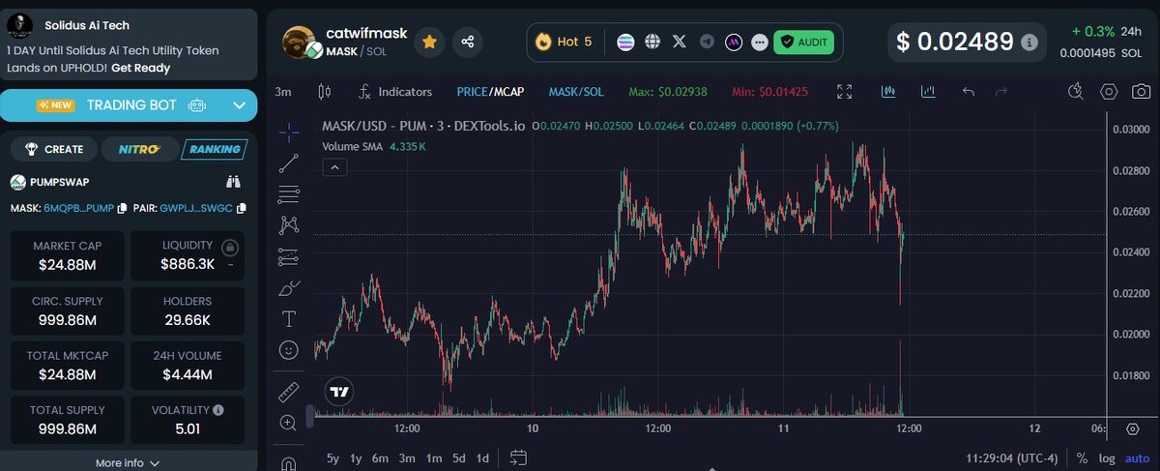Select the 3m time range at chart bottom
Viewport: 1160px width, 471px height.
tap(407, 458)
